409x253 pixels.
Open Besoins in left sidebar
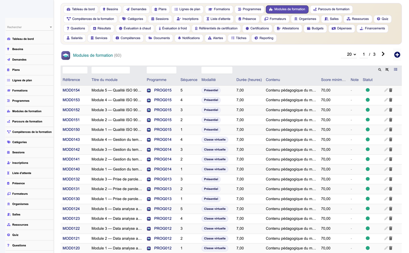18,49
